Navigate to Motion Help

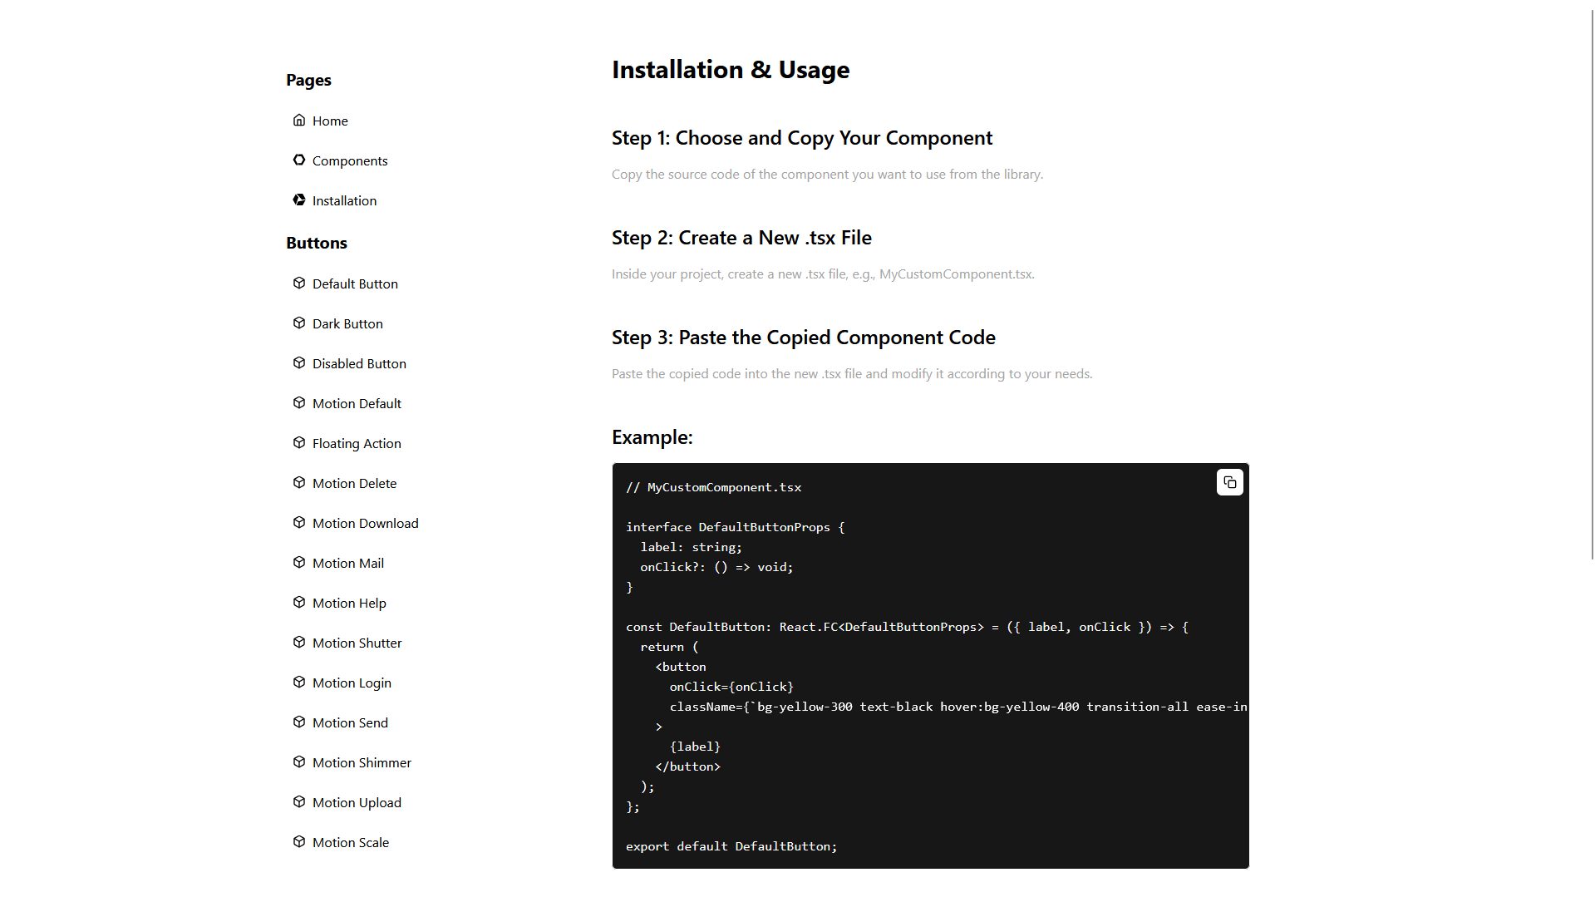pos(349,603)
